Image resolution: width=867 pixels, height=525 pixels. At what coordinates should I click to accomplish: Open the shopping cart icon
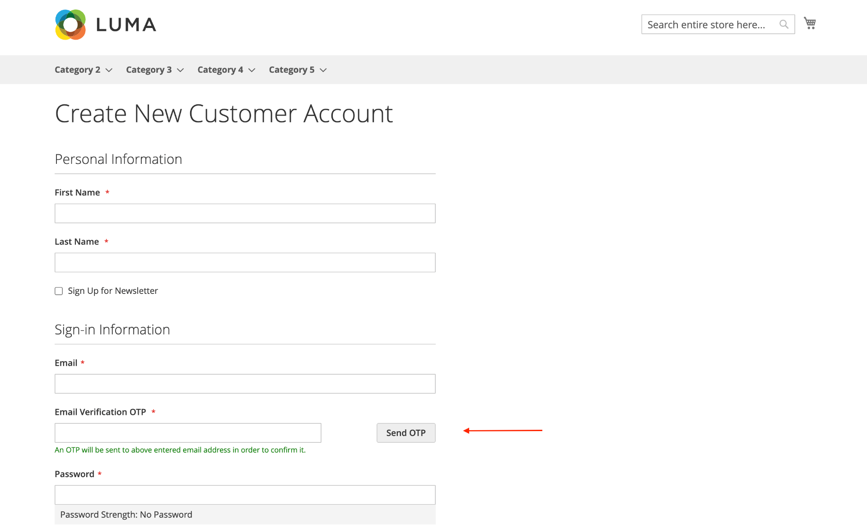pos(810,23)
